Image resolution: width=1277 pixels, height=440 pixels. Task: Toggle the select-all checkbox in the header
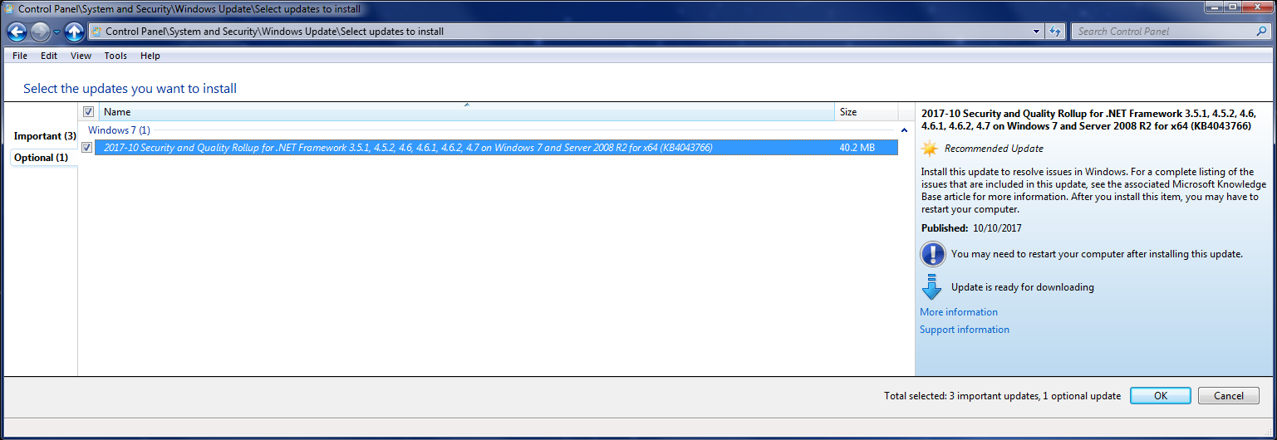88,112
